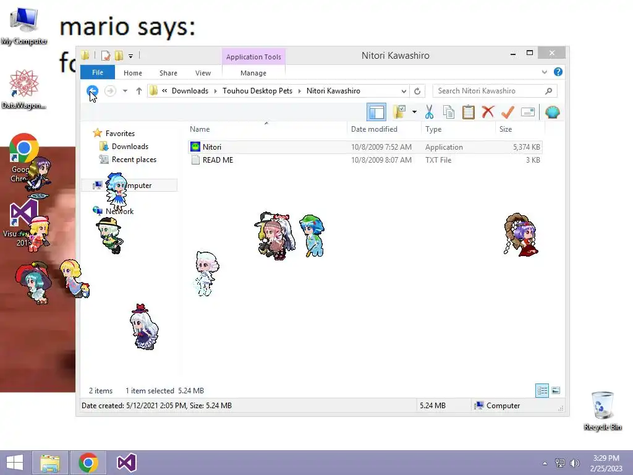This screenshot has height=475, width=633.
Task: Expand Folder Options toolbar dropdown arrow
Action: 414,112
